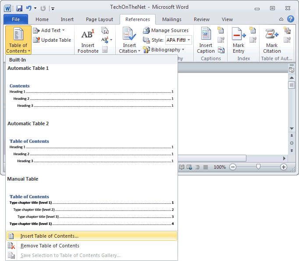
Task: Switch to the Review tab
Action: 202,19
